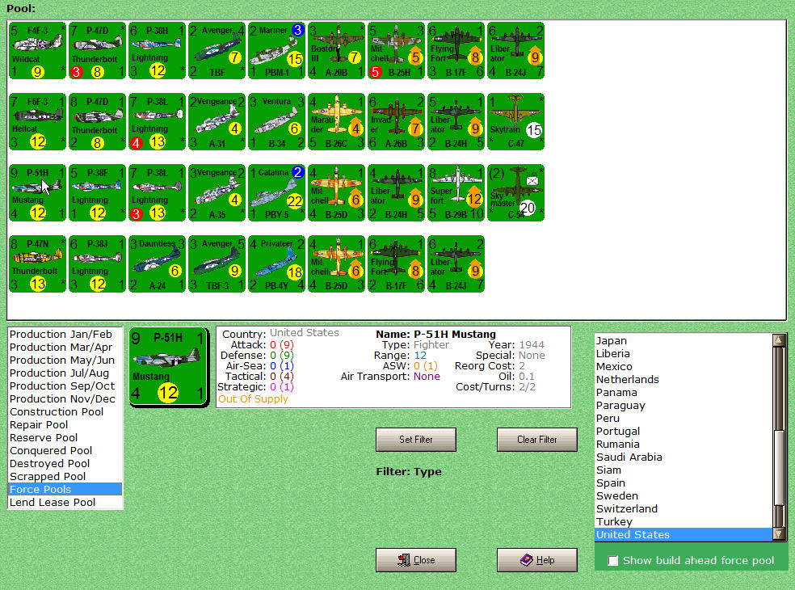The image size is (795, 590).
Task: Pick the P-38J Lightning unit
Action: point(97,263)
